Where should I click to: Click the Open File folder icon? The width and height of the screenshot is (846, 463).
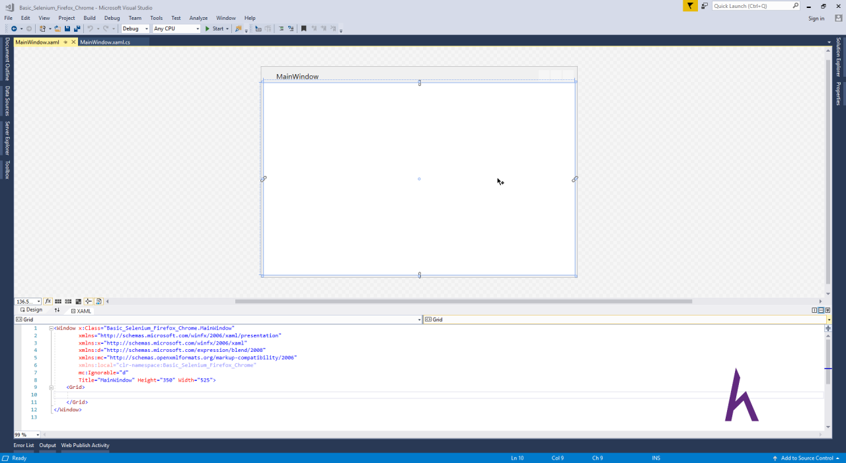[58, 28]
